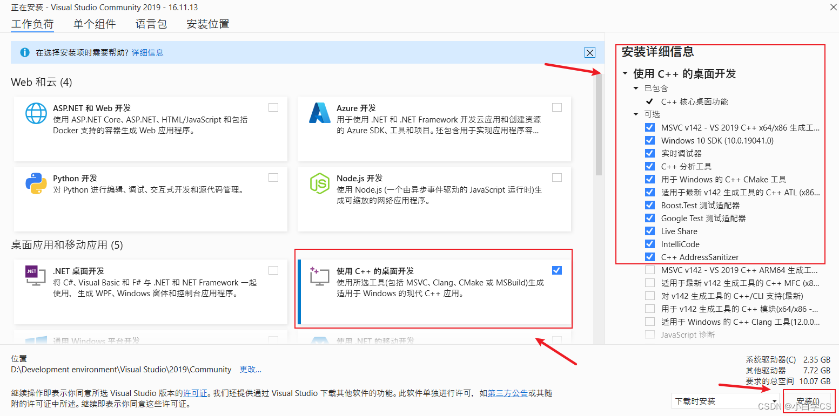Check the Node.js 开发 workload box

click(x=557, y=178)
